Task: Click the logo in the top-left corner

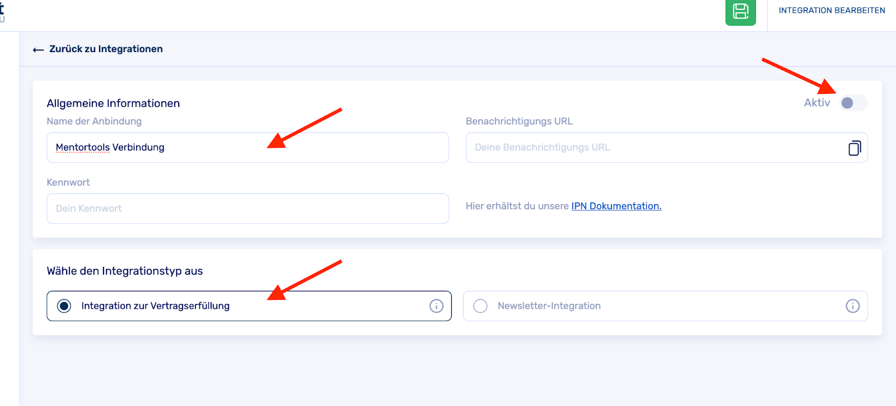Action: [2, 11]
